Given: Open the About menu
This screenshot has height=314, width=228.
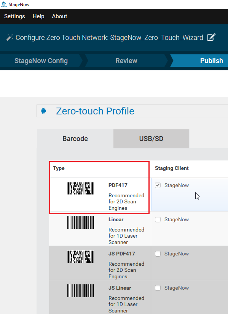Looking at the screenshot, I should click(59, 16).
